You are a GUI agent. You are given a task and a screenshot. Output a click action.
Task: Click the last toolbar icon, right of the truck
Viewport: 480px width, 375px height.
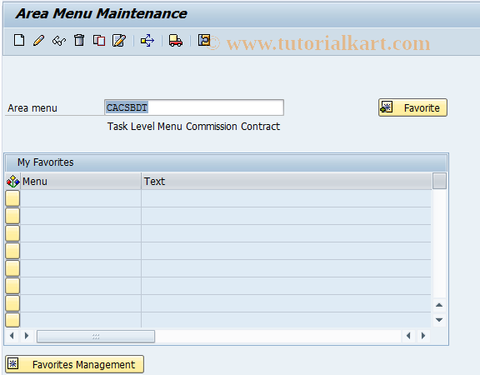coord(204,40)
